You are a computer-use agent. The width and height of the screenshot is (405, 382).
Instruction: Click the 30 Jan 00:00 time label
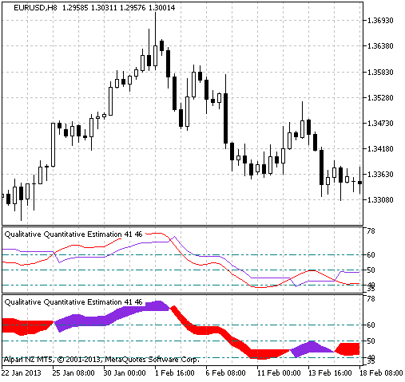(125, 373)
